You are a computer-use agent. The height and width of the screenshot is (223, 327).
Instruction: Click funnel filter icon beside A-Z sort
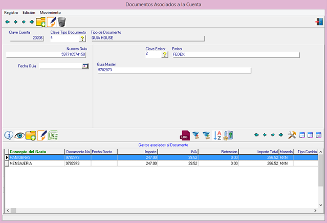click(206, 135)
